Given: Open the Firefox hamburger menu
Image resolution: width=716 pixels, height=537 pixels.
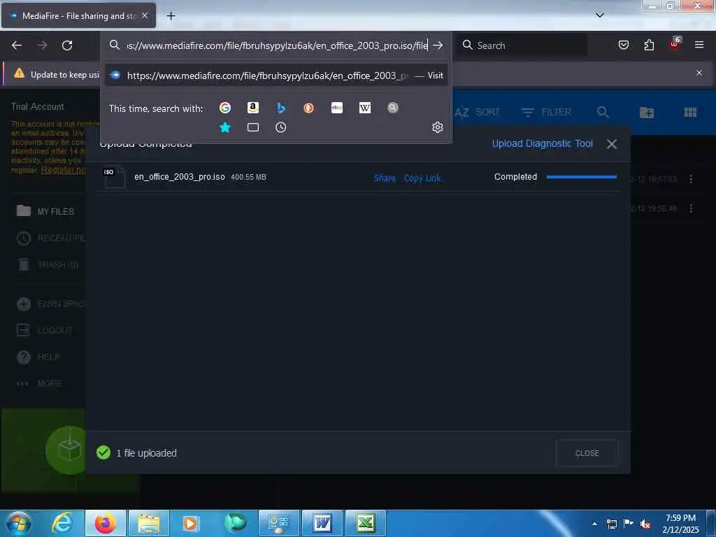Looking at the screenshot, I should point(699,45).
